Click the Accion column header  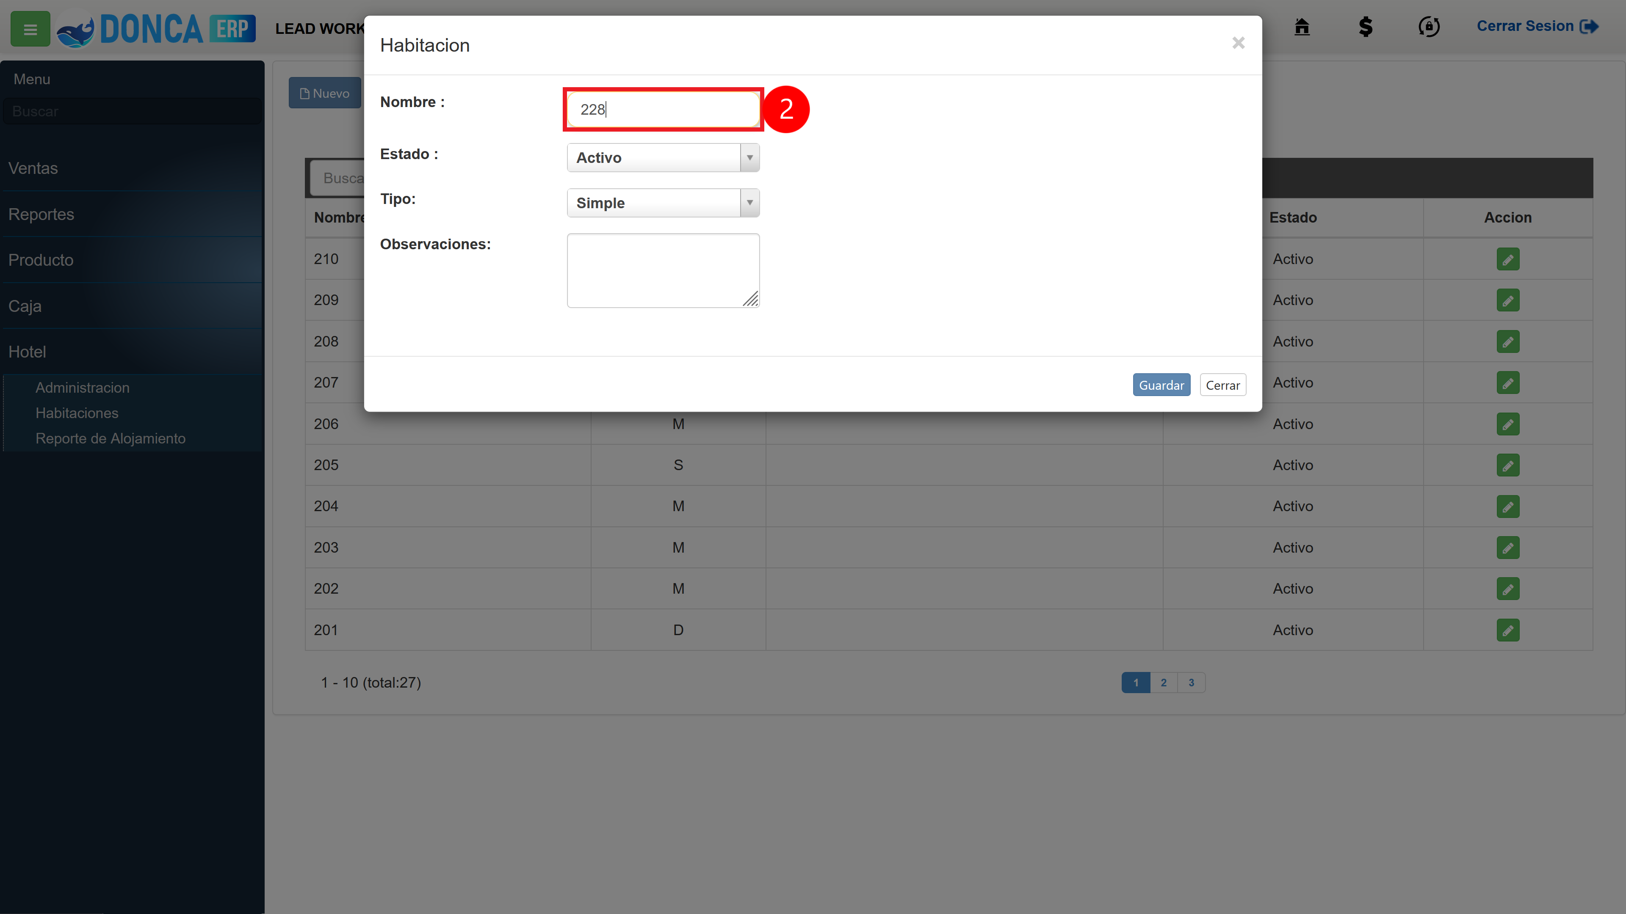pyautogui.click(x=1507, y=217)
